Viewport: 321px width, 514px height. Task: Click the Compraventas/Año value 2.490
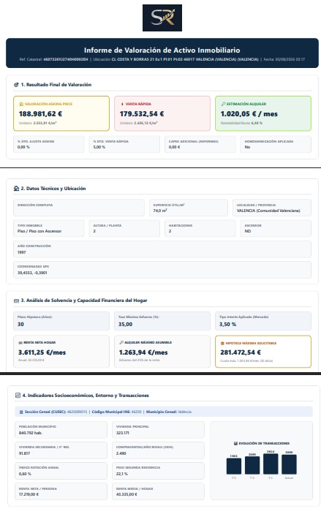121,453
